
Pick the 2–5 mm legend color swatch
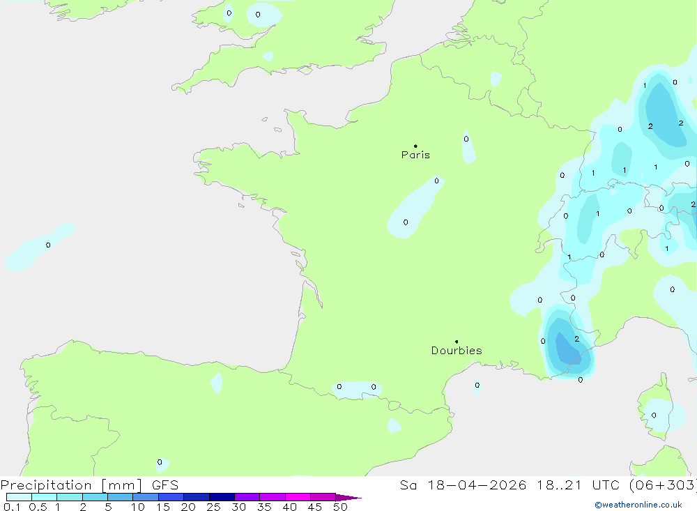tap(95, 497)
